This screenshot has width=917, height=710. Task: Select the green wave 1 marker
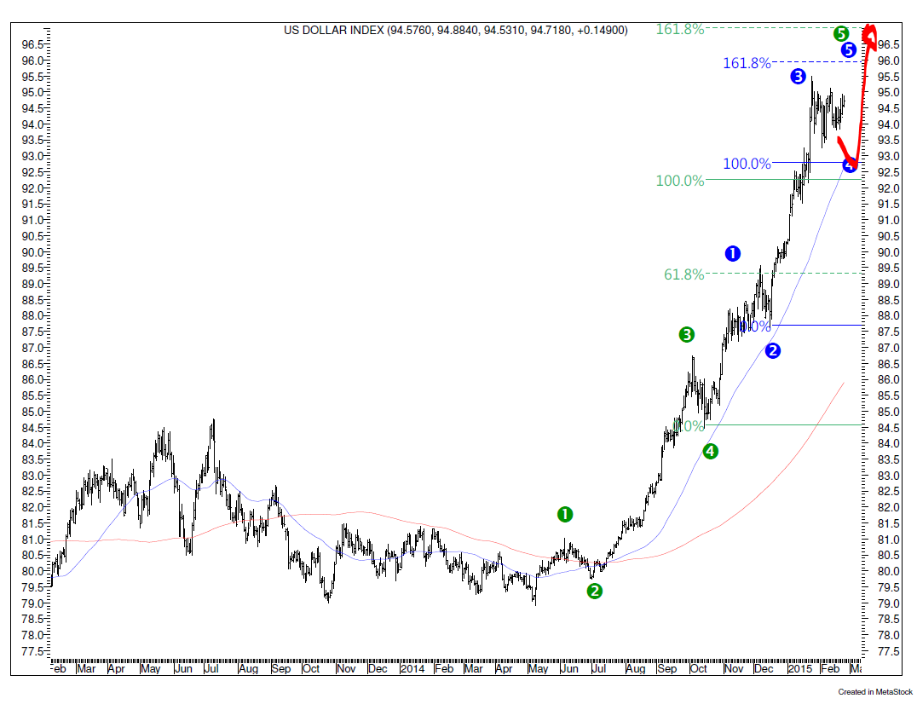564,514
